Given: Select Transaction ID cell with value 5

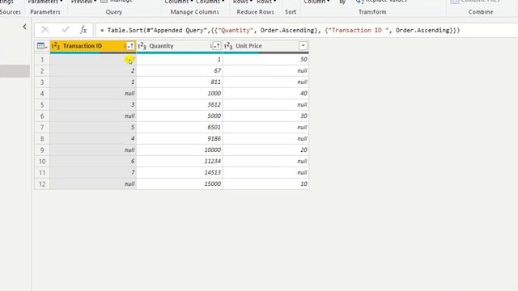Looking at the screenshot, I should coord(93,128).
